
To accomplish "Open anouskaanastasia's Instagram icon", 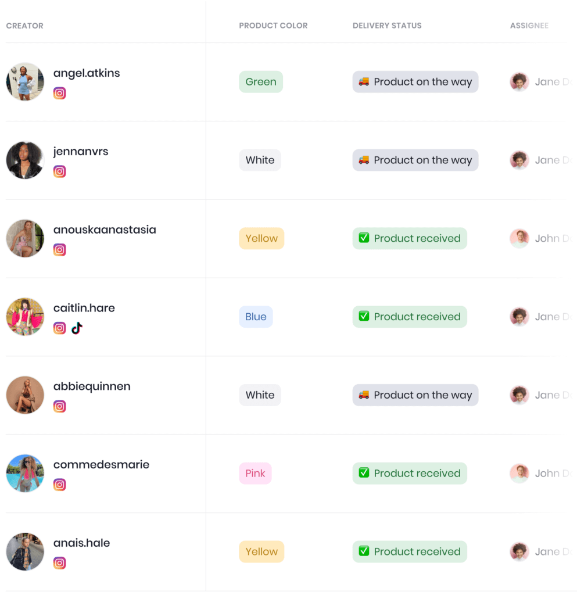I will 59,250.
